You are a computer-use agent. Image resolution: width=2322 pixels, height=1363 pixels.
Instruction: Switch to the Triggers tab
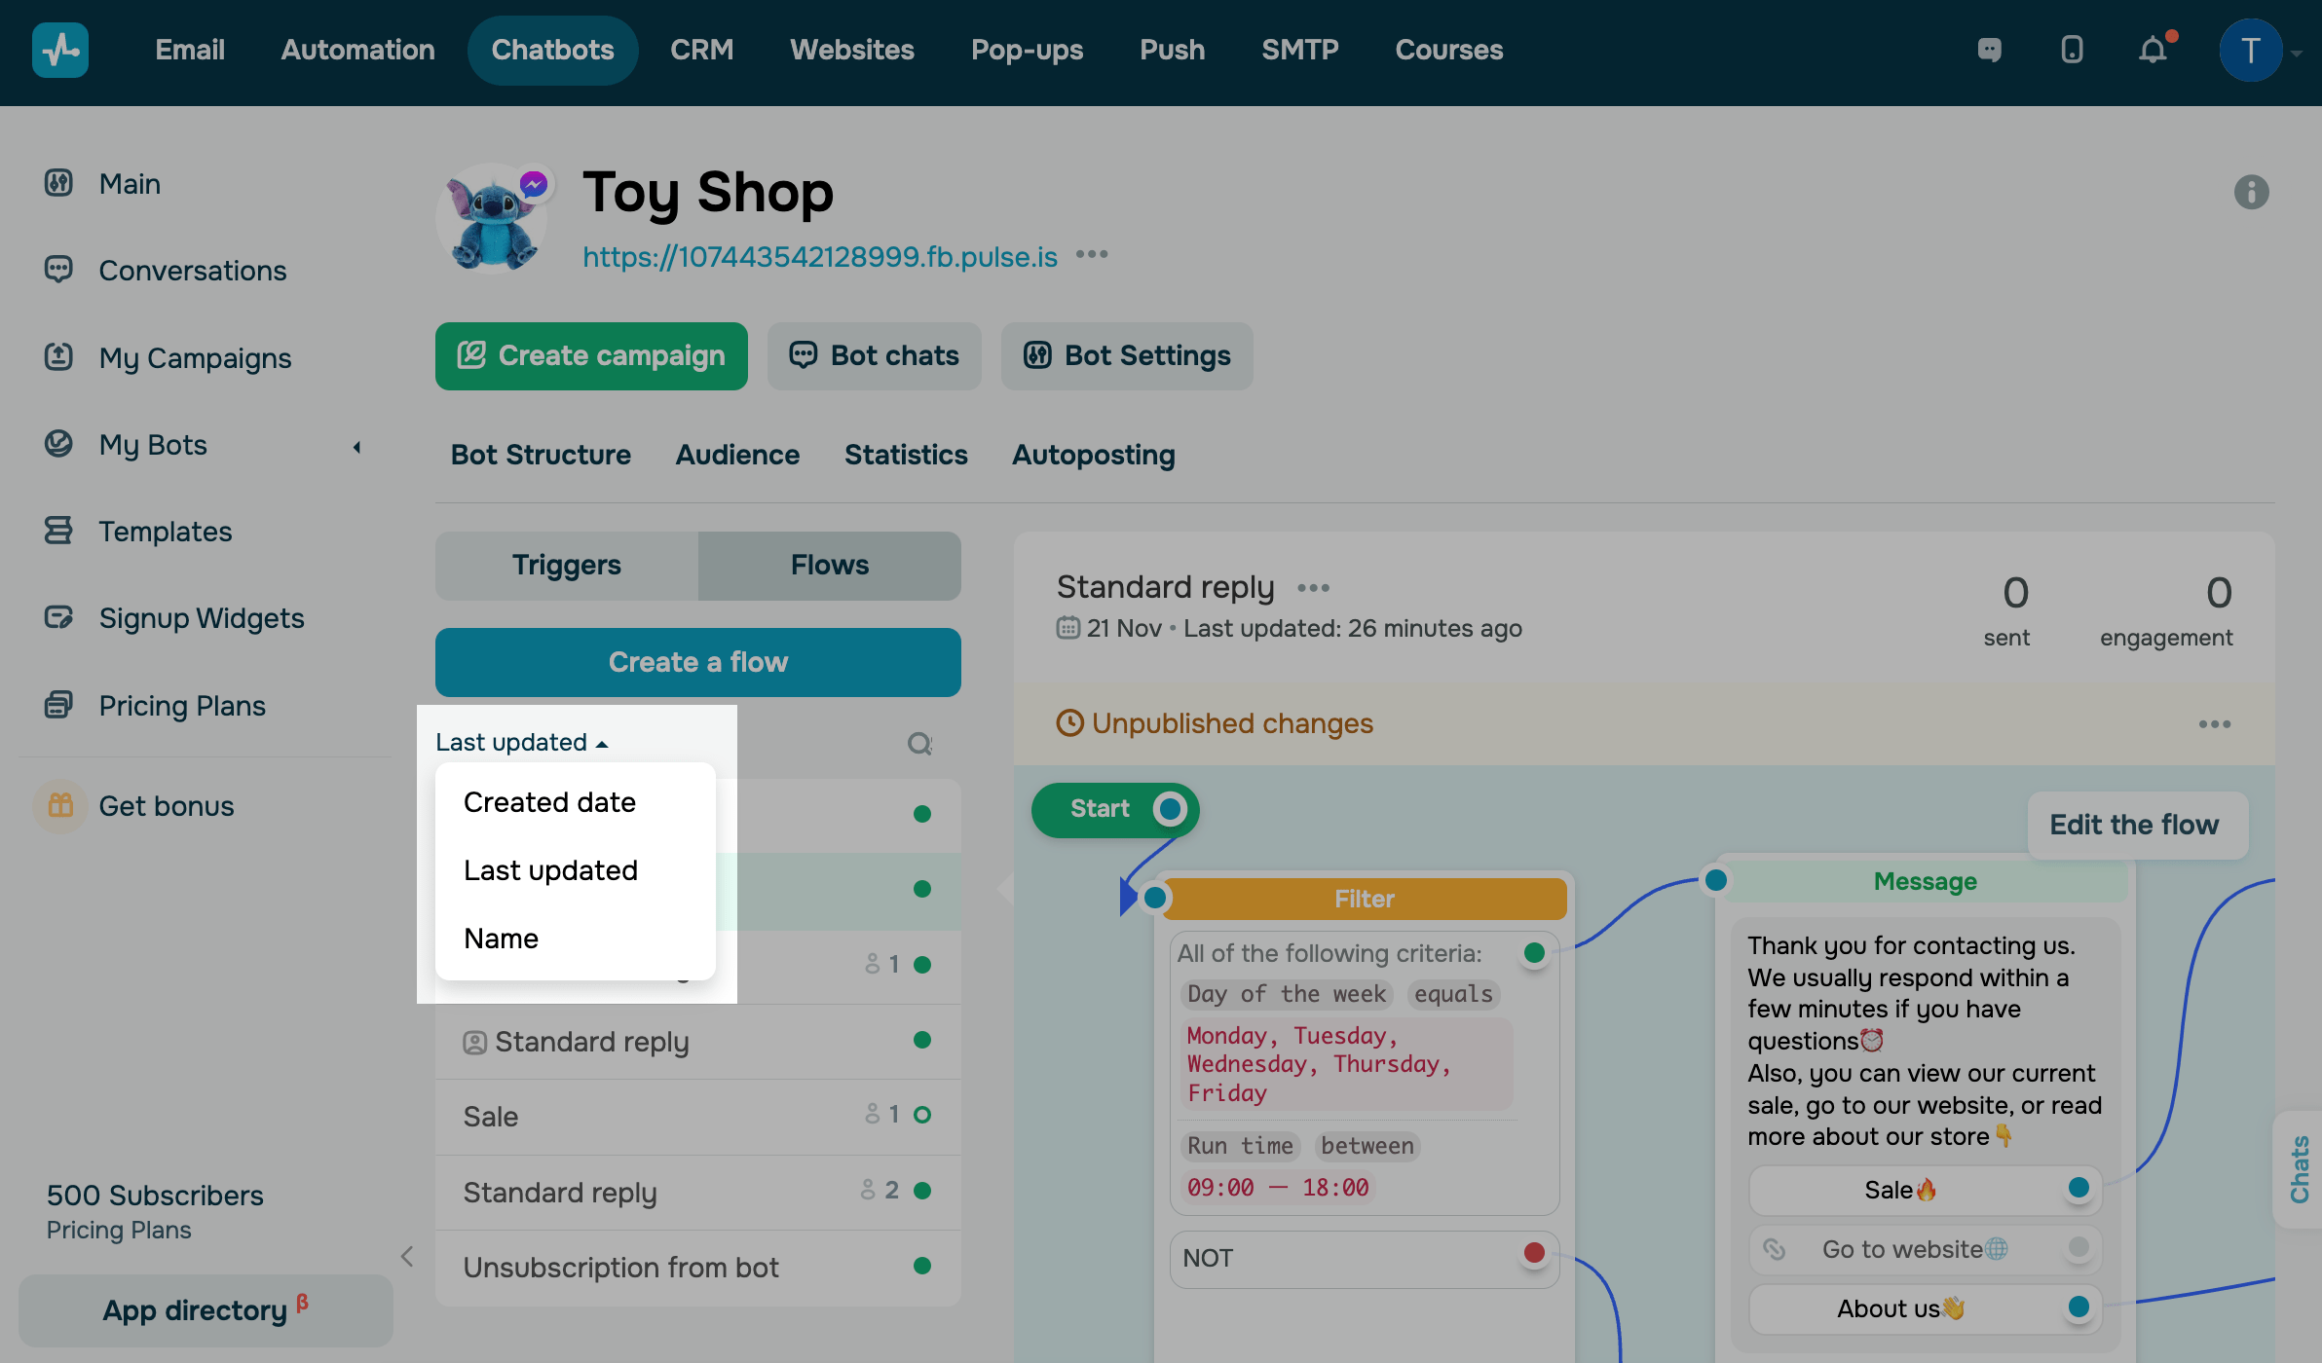tap(566, 566)
